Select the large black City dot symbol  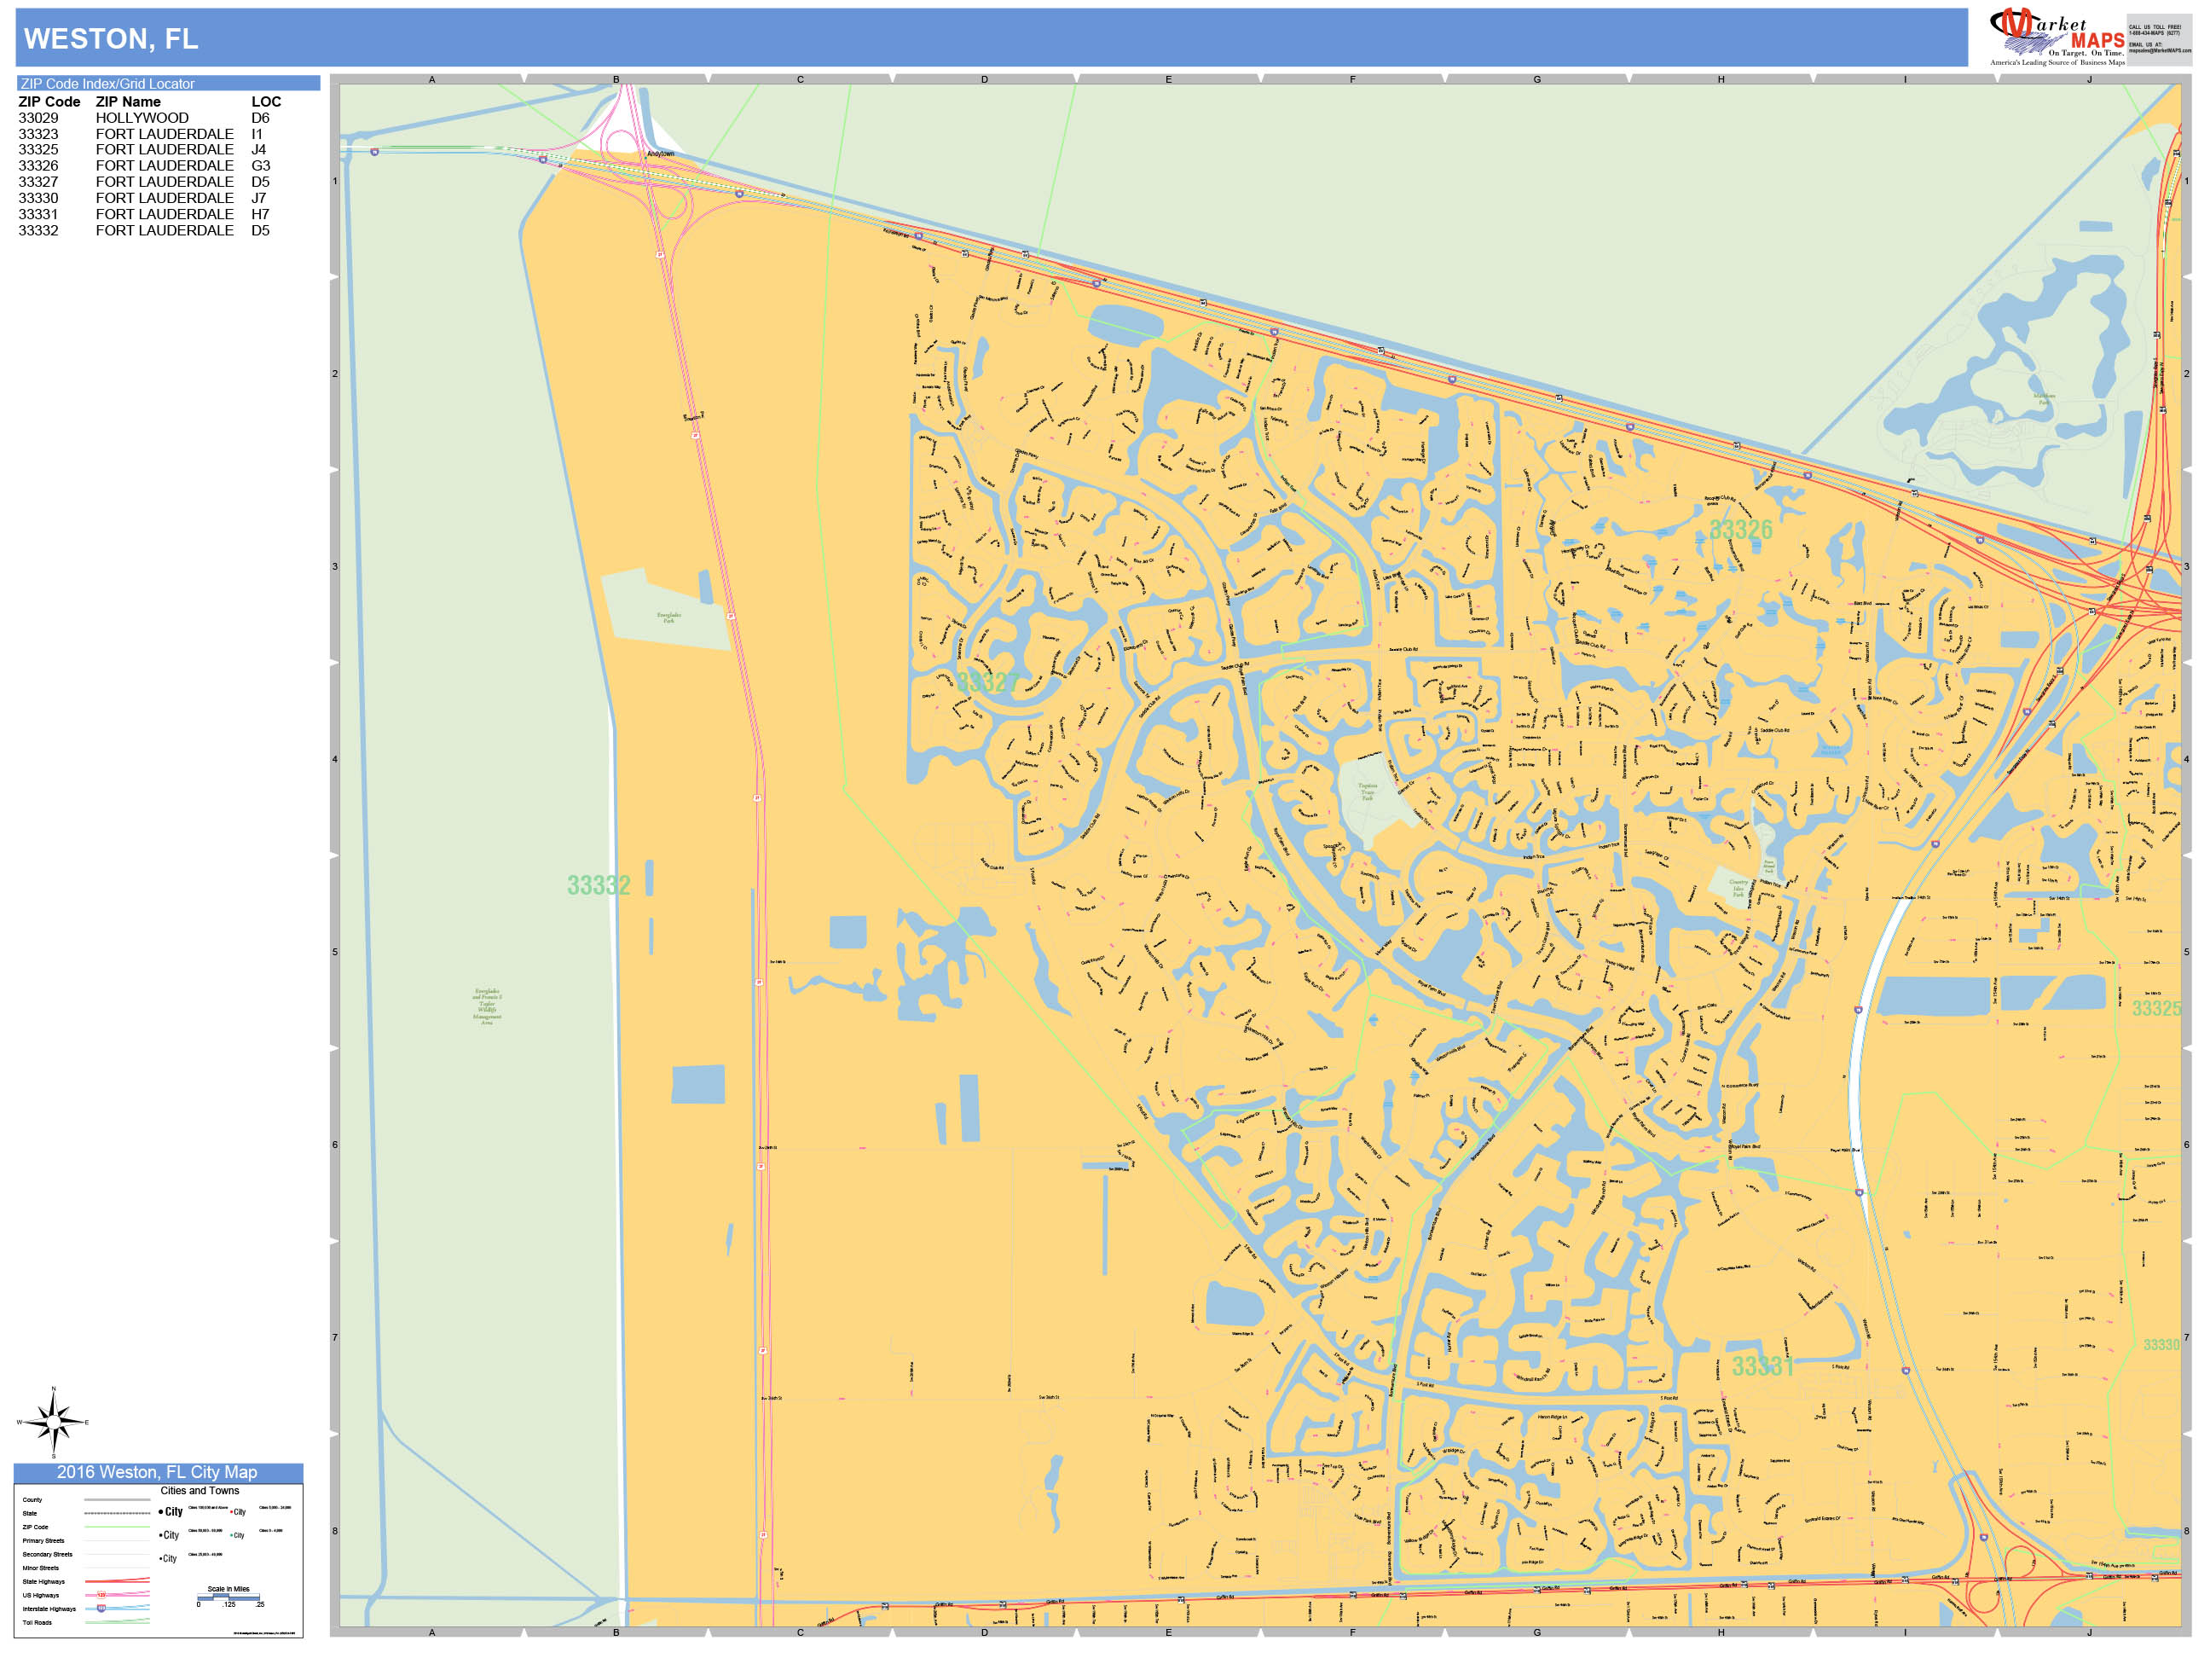point(162,1512)
